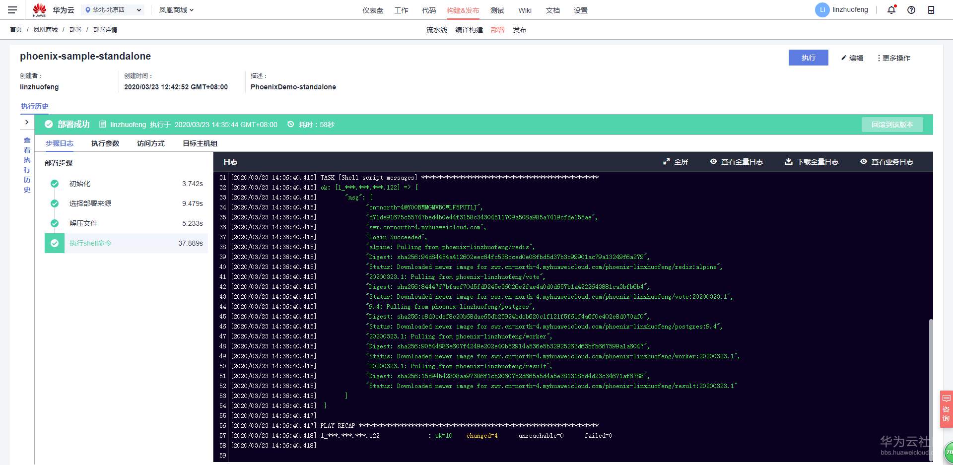Click the duration clock icon
This screenshot has height=465, width=953.
pos(291,125)
